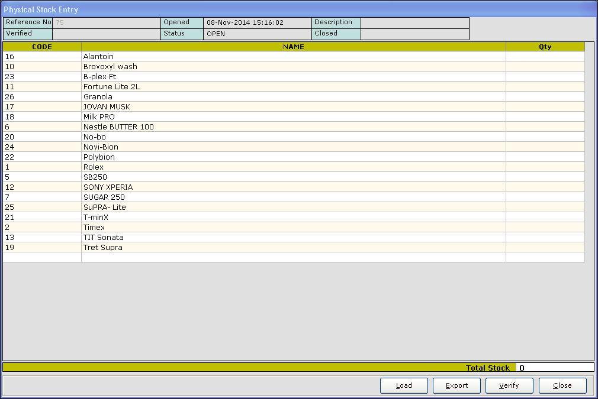Screen dimensions: 598x399
Task: Click the Qty column header
Action: (545, 47)
